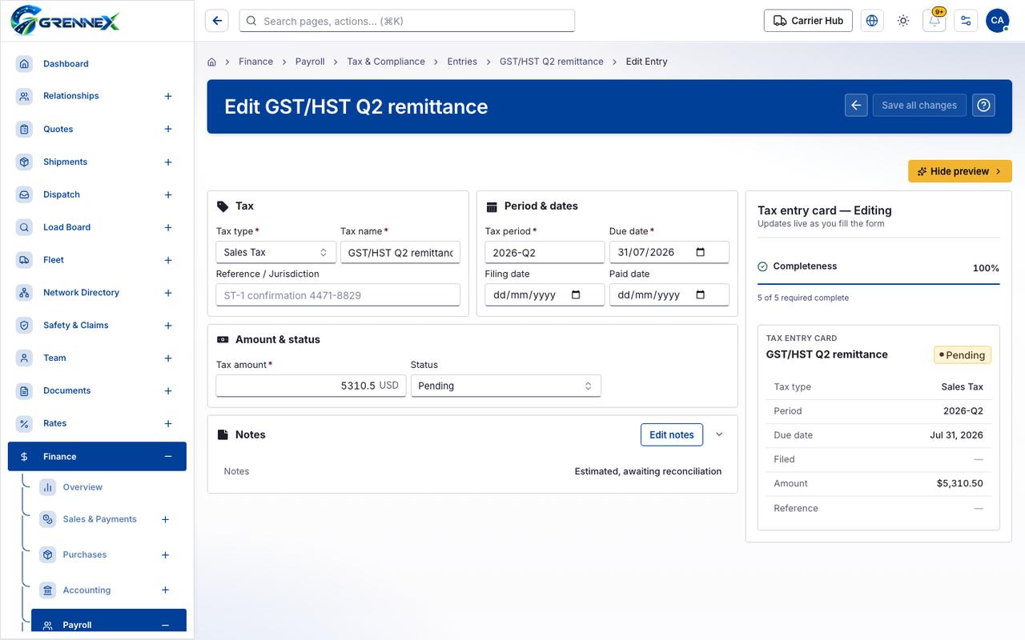Click the Reference / Jurisdiction field
The height and width of the screenshot is (640, 1025).
point(338,294)
